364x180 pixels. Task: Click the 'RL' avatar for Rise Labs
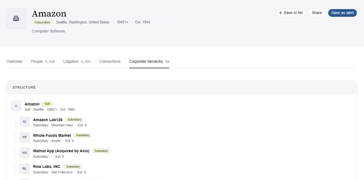pos(25,169)
